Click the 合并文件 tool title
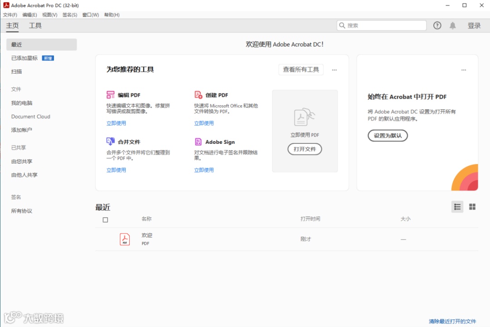The width and height of the screenshot is (490, 327). [129, 142]
